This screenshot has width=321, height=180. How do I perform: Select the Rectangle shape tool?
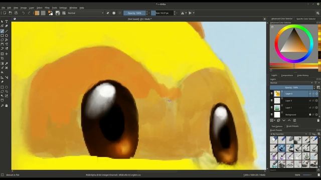tap(2, 35)
